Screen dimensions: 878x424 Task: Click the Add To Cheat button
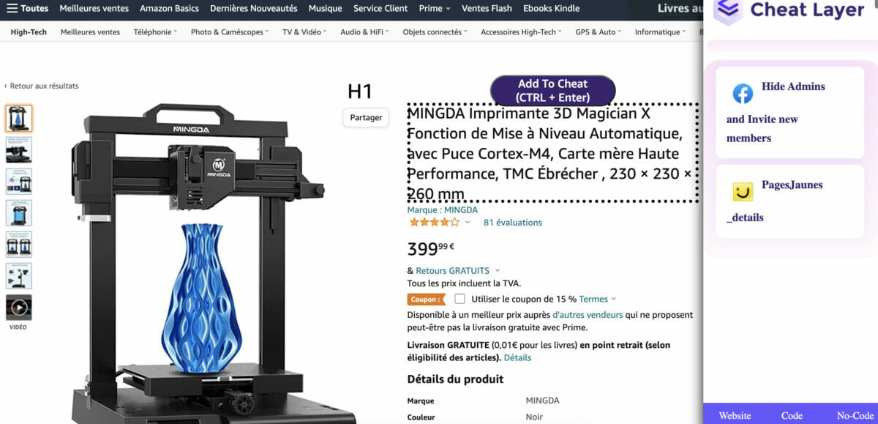[552, 91]
